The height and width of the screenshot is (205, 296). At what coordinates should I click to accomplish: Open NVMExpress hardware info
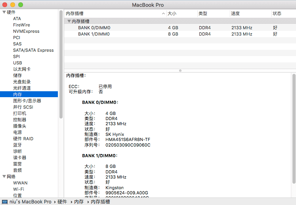point(26,31)
